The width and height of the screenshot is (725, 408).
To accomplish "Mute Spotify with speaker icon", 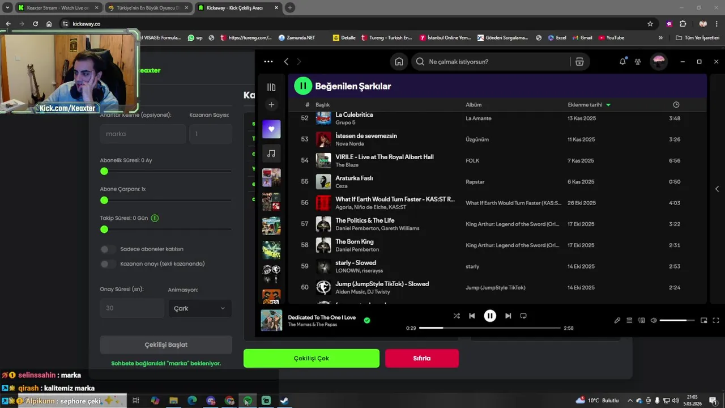I will [654, 320].
